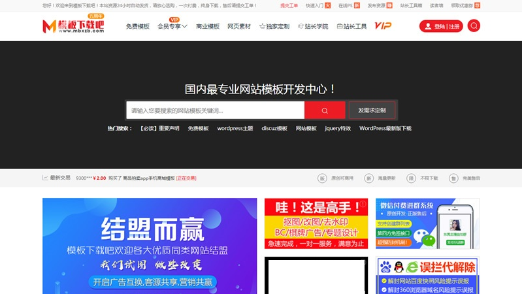Click the red search magnifier button
Screen dimensions: 522x294
325,110
